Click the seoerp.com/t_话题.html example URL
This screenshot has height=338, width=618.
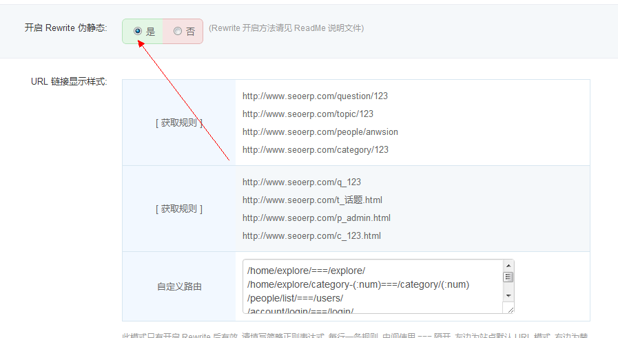click(x=312, y=200)
